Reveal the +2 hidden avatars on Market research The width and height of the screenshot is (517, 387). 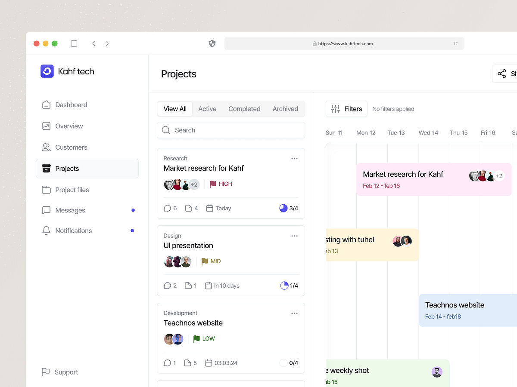click(x=194, y=184)
